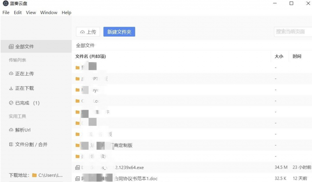
Task: Click the 已完成 checkmark icon in sidebar
Action: click(x=11, y=103)
